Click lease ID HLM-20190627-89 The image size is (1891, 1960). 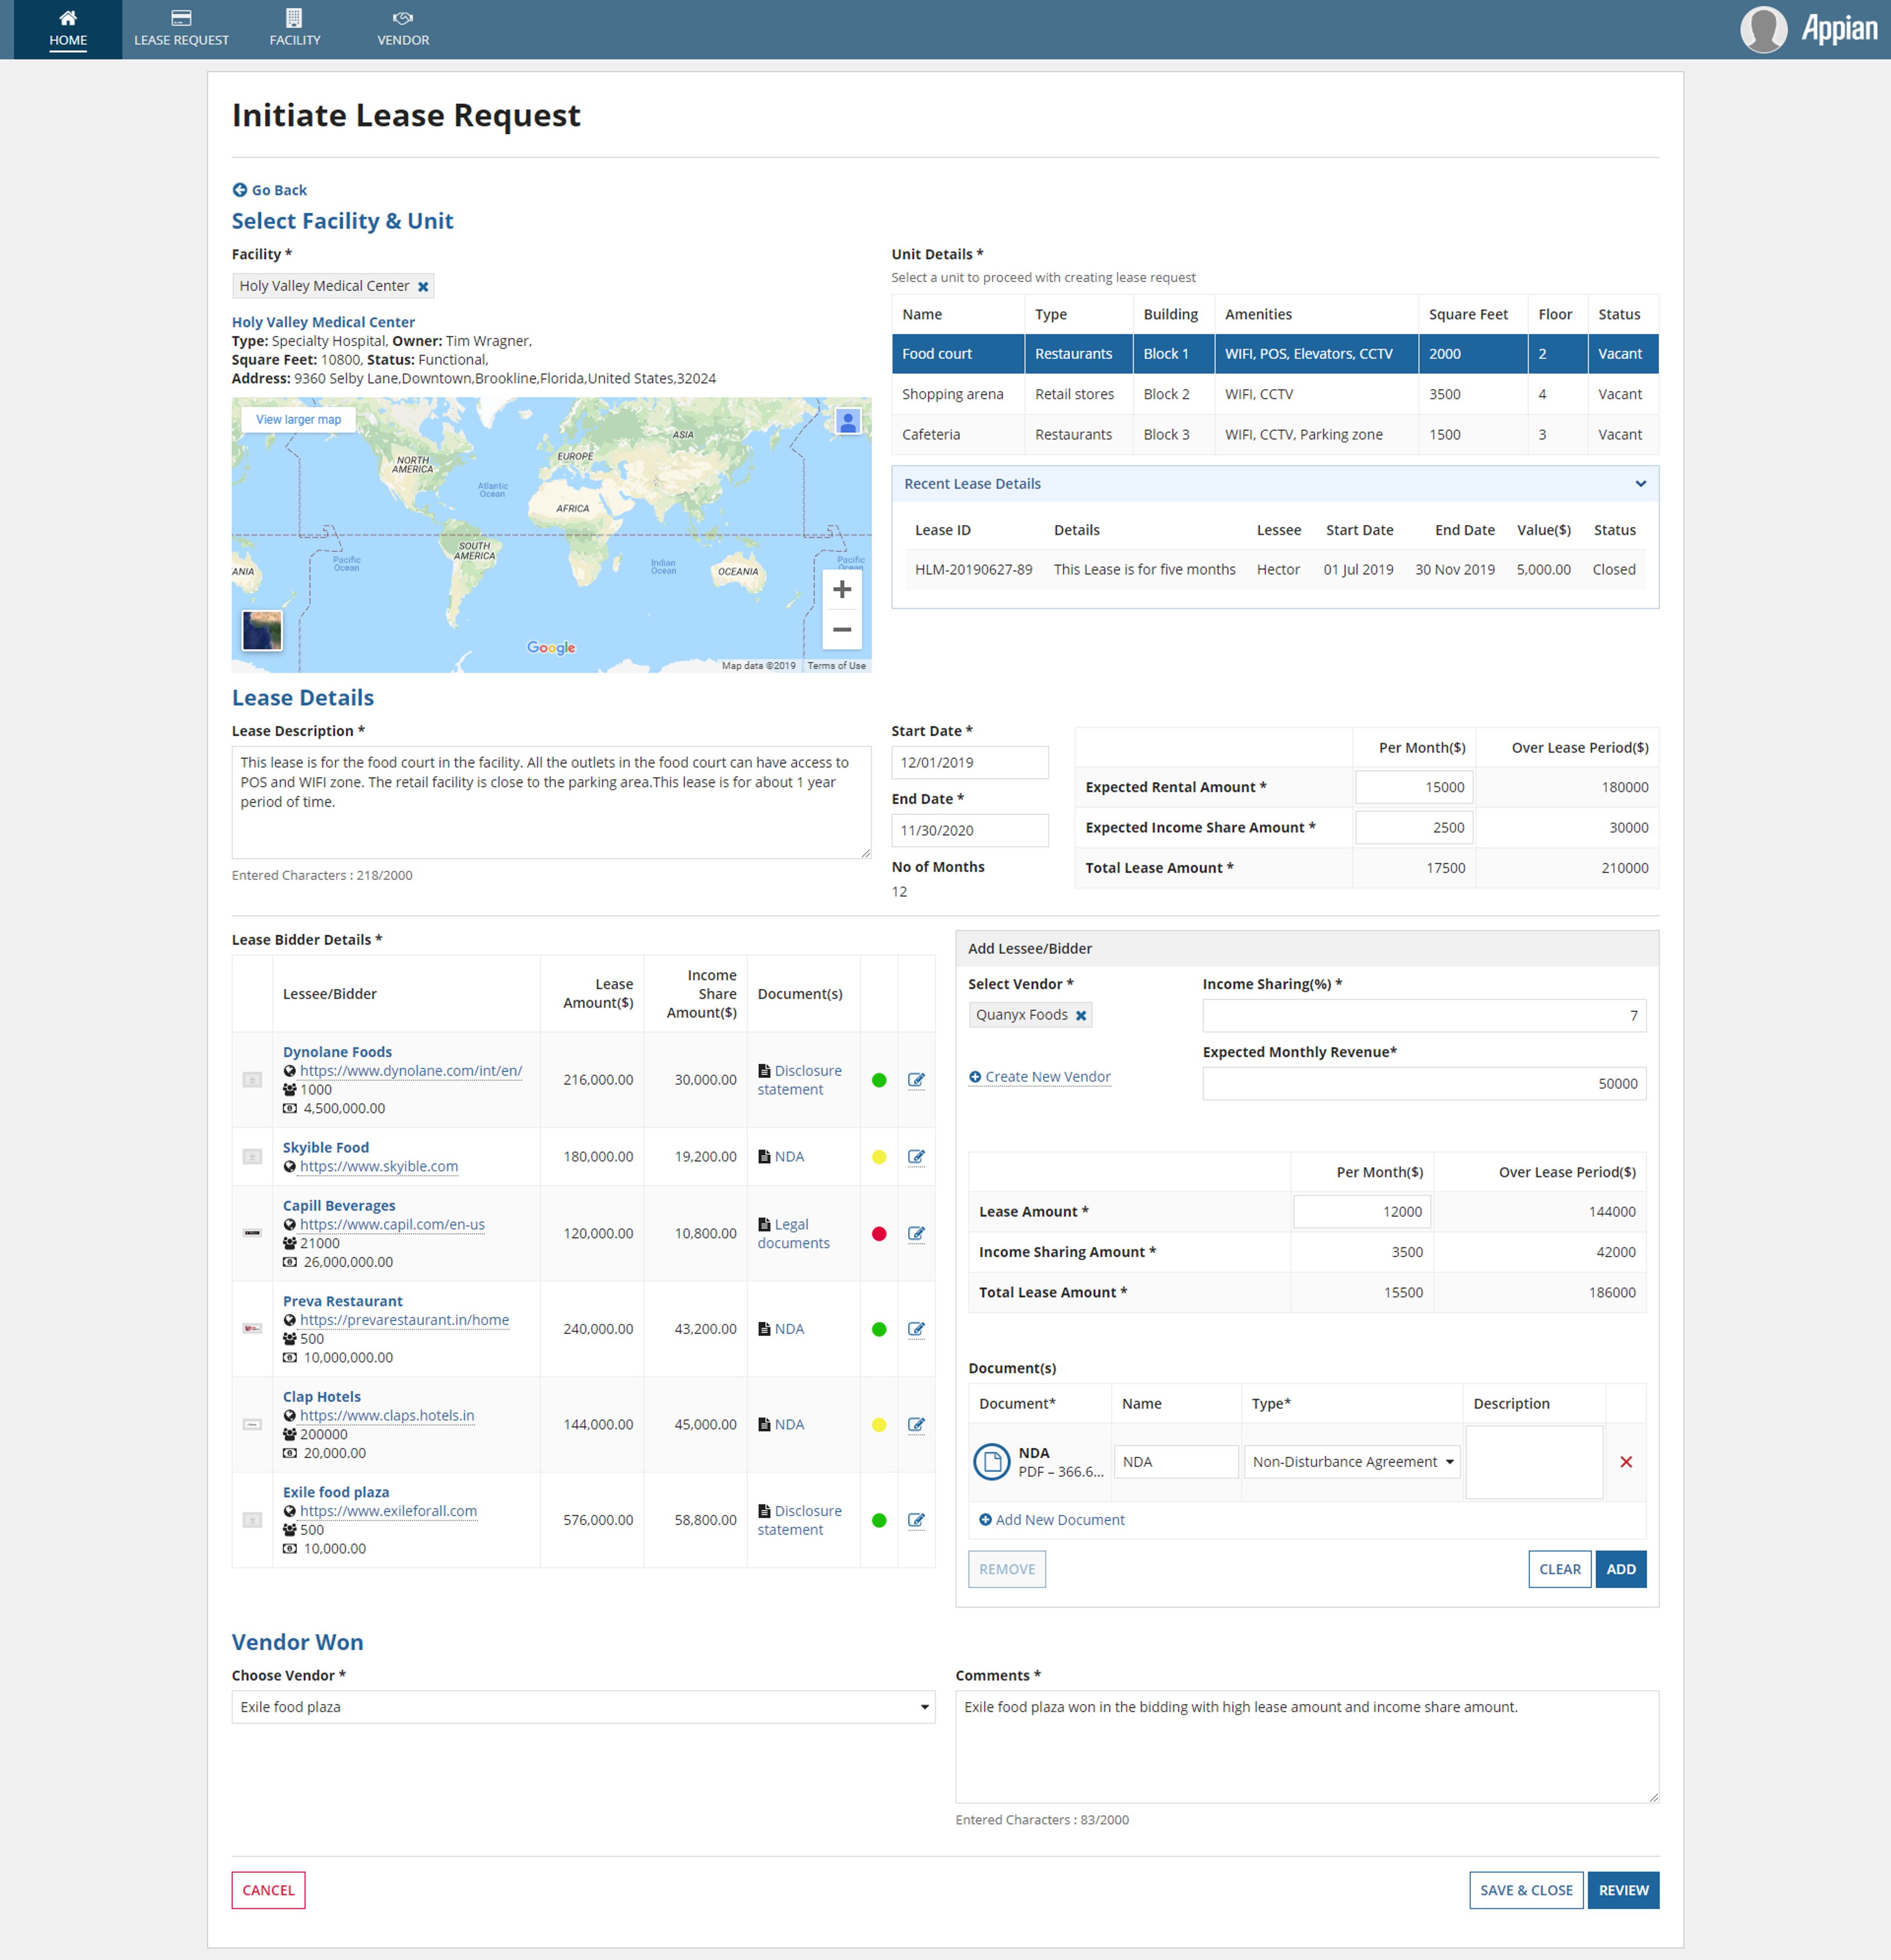[973, 570]
